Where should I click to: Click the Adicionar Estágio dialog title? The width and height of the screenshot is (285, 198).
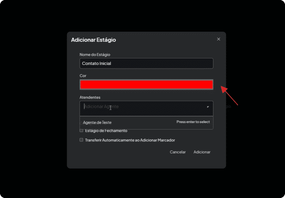tap(93, 40)
